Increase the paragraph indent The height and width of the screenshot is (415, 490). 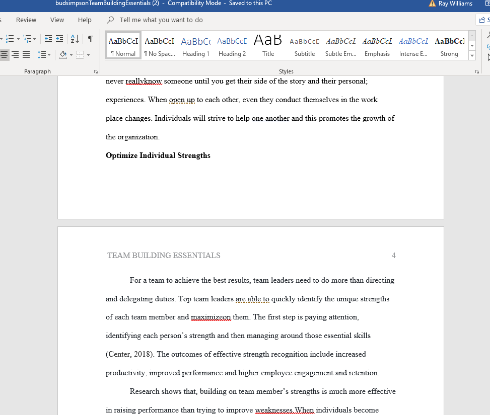tap(59, 39)
